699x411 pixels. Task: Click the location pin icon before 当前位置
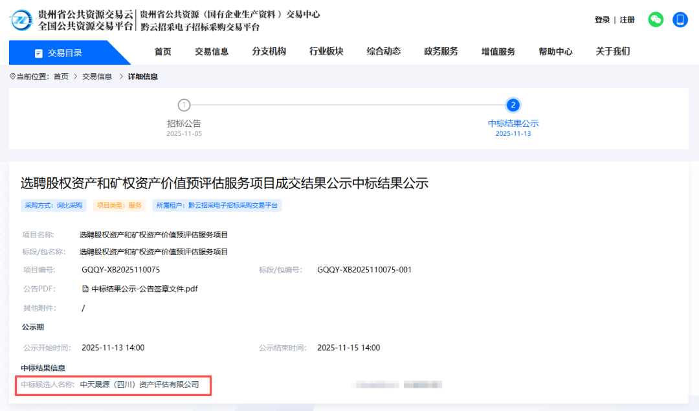[x=12, y=76]
